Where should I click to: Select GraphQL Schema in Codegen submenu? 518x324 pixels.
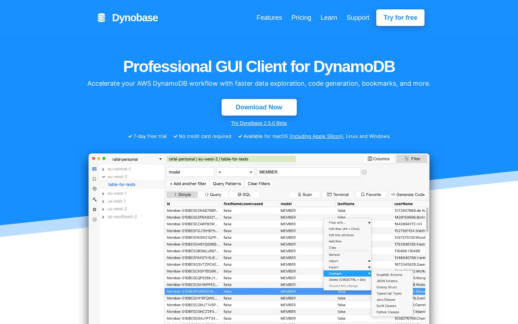click(392, 275)
